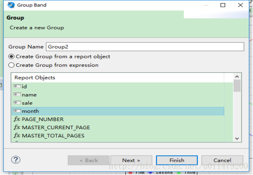Click the field icon next to month
253x175 pixels.
(17, 111)
